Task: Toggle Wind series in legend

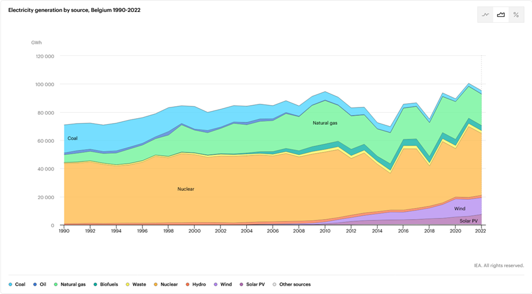Action: pyautogui.click(x=223, y=284)
